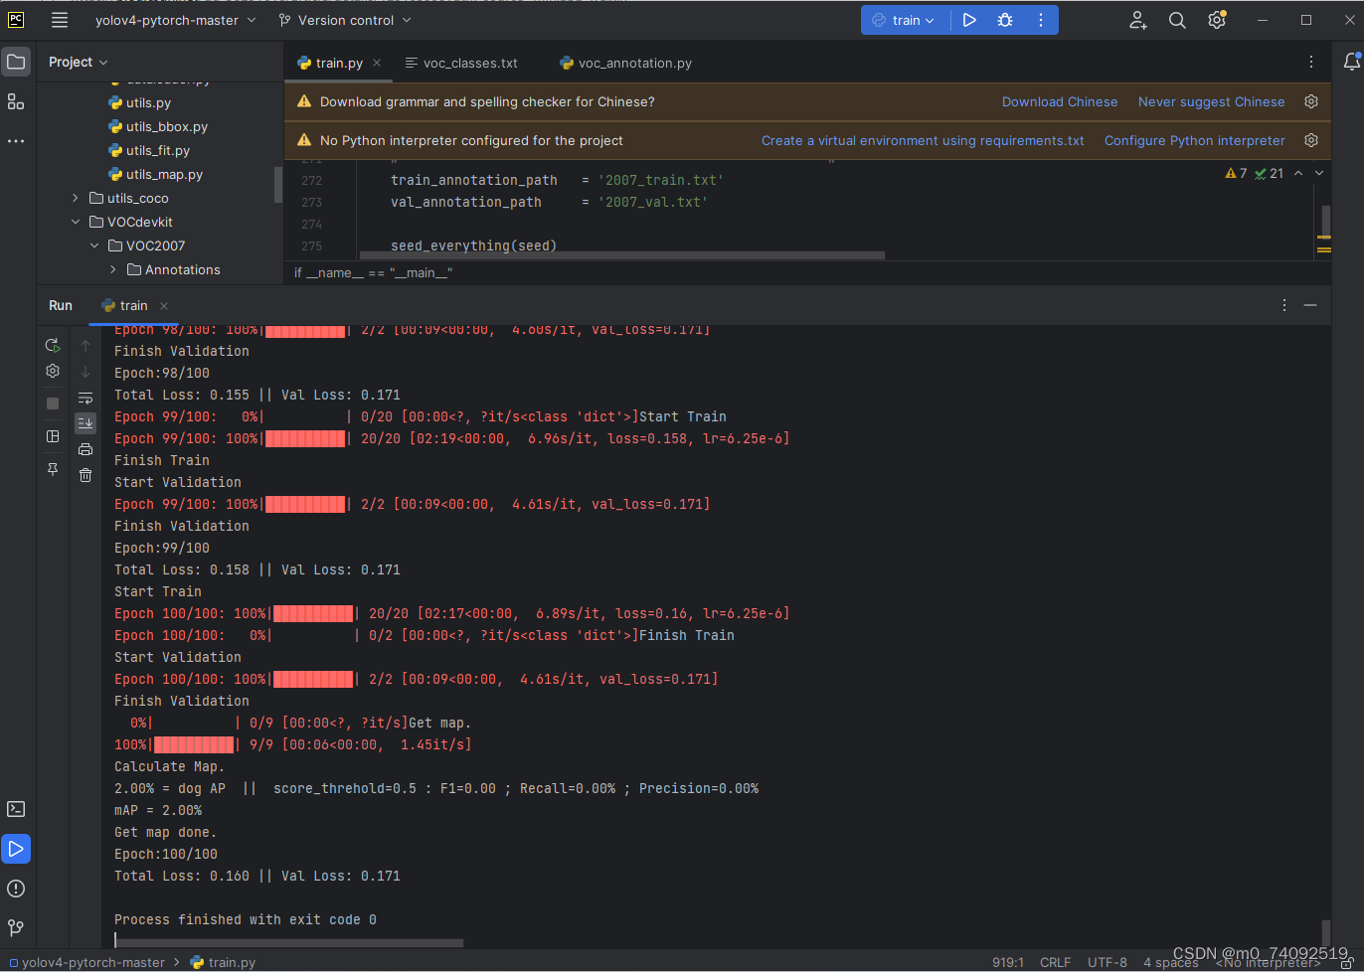Rerun the train process

pos(53,345)
